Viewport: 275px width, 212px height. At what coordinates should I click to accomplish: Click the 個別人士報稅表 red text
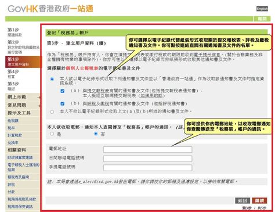click(x=82, y=68)
